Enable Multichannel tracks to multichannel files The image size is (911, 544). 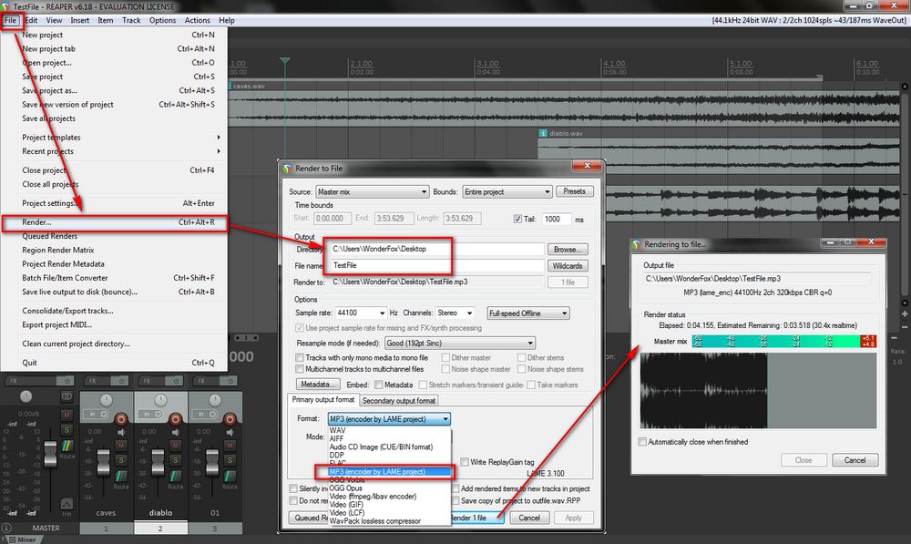tap(299, 368)
